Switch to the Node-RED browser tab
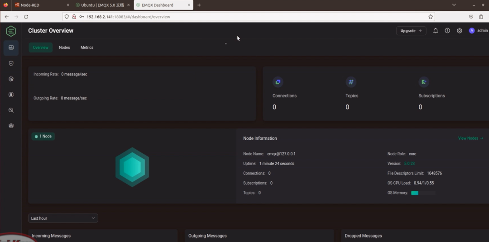 42,5
